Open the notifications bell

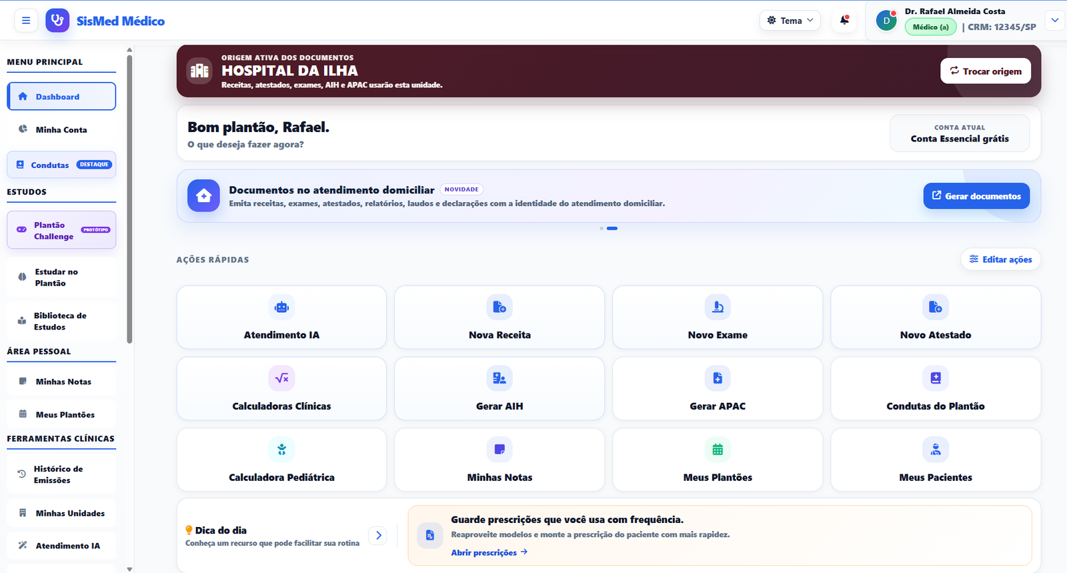click(x=844, y=20)
